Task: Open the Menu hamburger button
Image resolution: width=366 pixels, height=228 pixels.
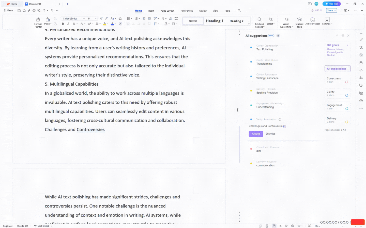Action: [x=8, y=10]
